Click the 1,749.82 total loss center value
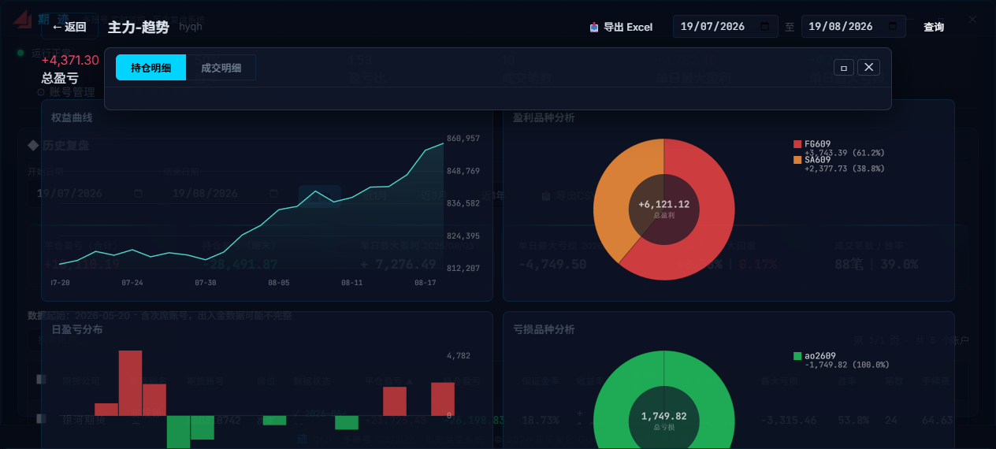996x449 pixels. 664,416
